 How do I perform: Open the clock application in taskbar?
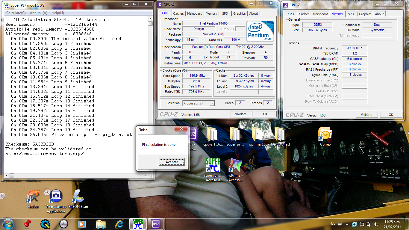(64, 224)
